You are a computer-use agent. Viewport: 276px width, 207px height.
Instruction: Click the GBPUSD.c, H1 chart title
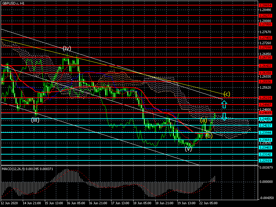[x=13, y=3]
